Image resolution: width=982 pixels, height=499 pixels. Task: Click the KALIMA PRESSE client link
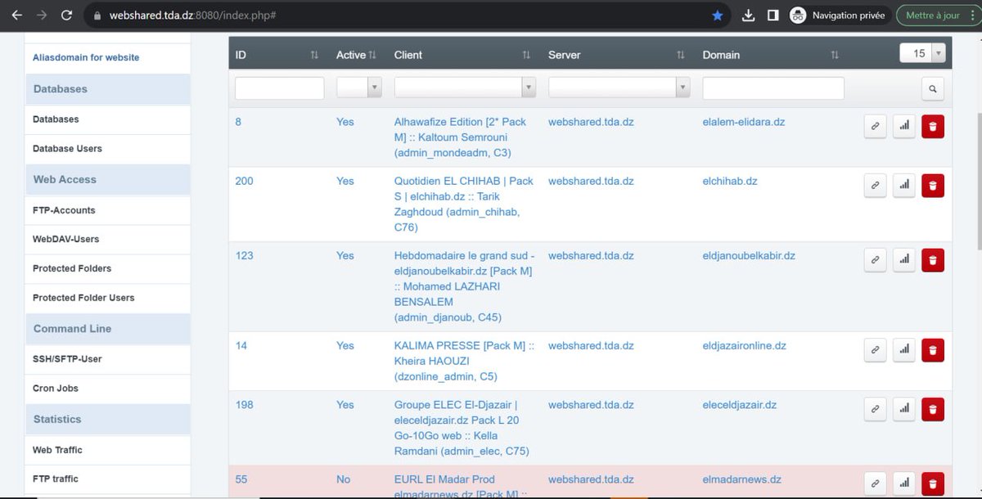[464, 361]
